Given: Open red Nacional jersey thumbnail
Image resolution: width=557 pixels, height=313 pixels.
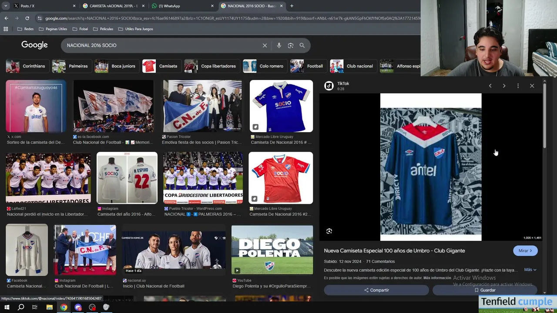Looking at the screenshot, I should pyautogui.click(x=281, y=178).
